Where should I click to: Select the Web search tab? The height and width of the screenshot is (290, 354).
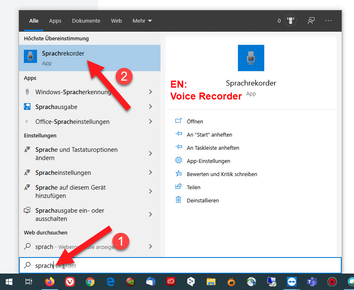point(116,21)
